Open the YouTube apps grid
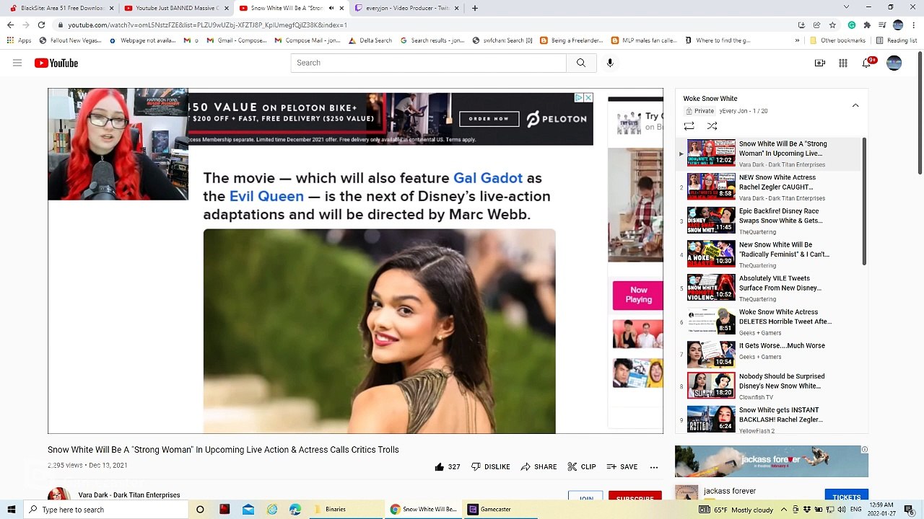The height and width of the screenshot is (519, 924). coord(843,63)
